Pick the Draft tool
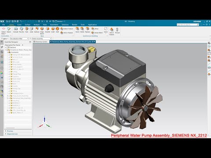Screen dimensions: 211x158 coord(53,30)
